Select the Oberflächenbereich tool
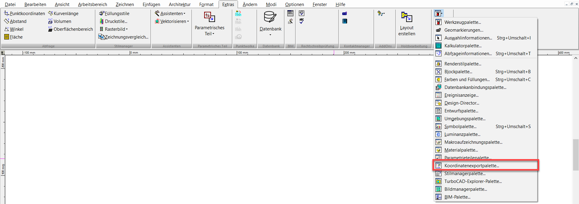Viewport: 579px width, 204px height. point(70,29)
